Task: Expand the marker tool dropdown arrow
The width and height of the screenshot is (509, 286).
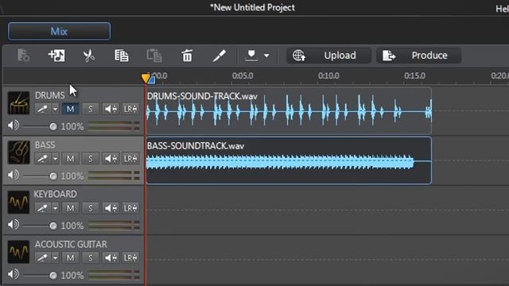Action: click(x=266, y=56)
